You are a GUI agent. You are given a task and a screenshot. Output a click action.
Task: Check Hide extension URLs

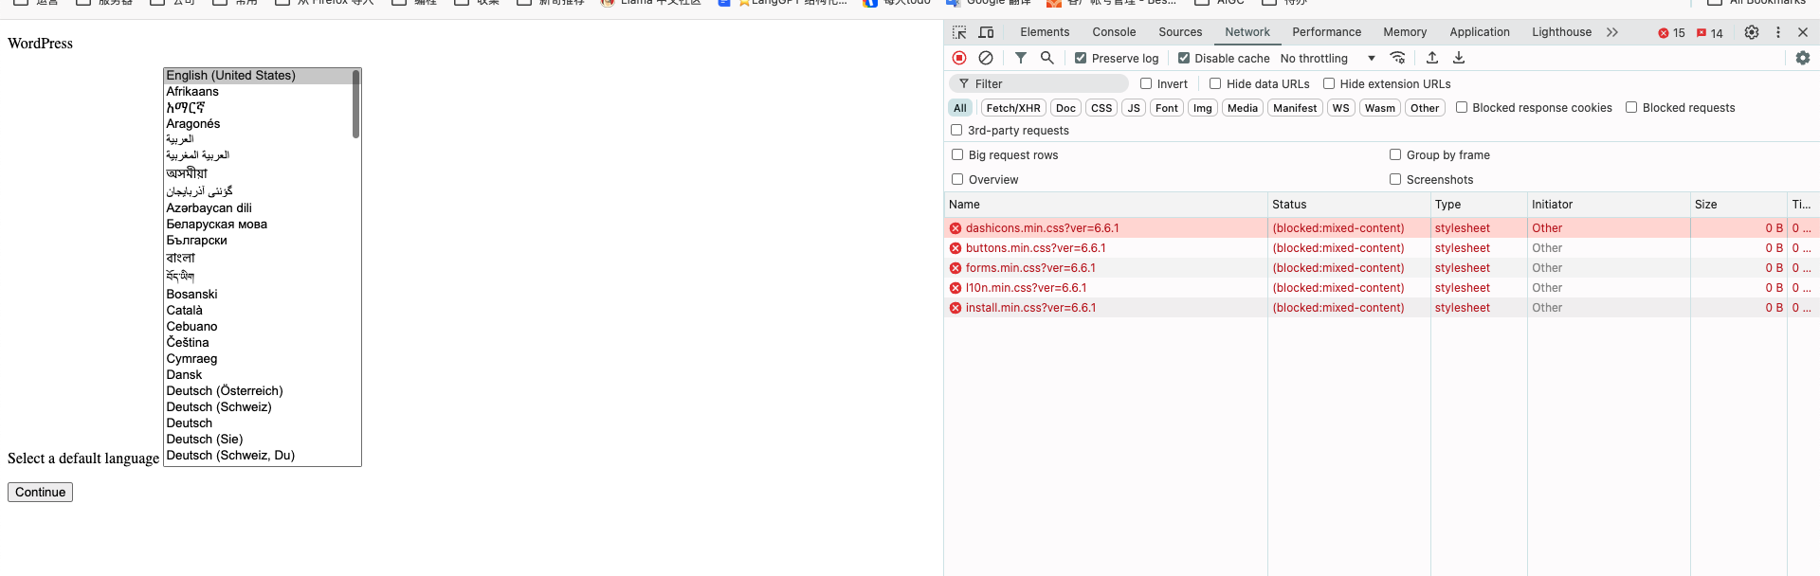[x=1329, y=83]
